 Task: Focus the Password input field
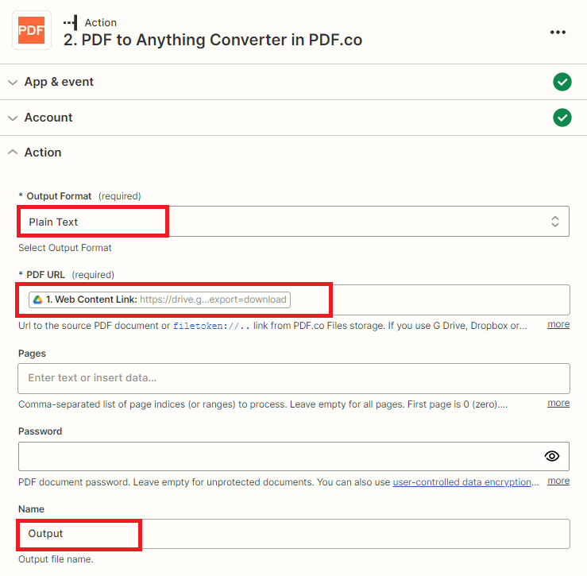(294, 456)
